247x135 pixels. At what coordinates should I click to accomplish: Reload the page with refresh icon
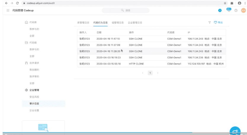[x=17, y=3]
